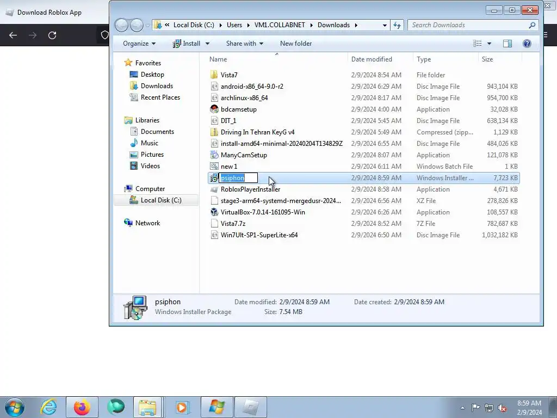This screenshot has width=557, height=418.
Task: Click the Music library icon
Action: click(134, 143)
